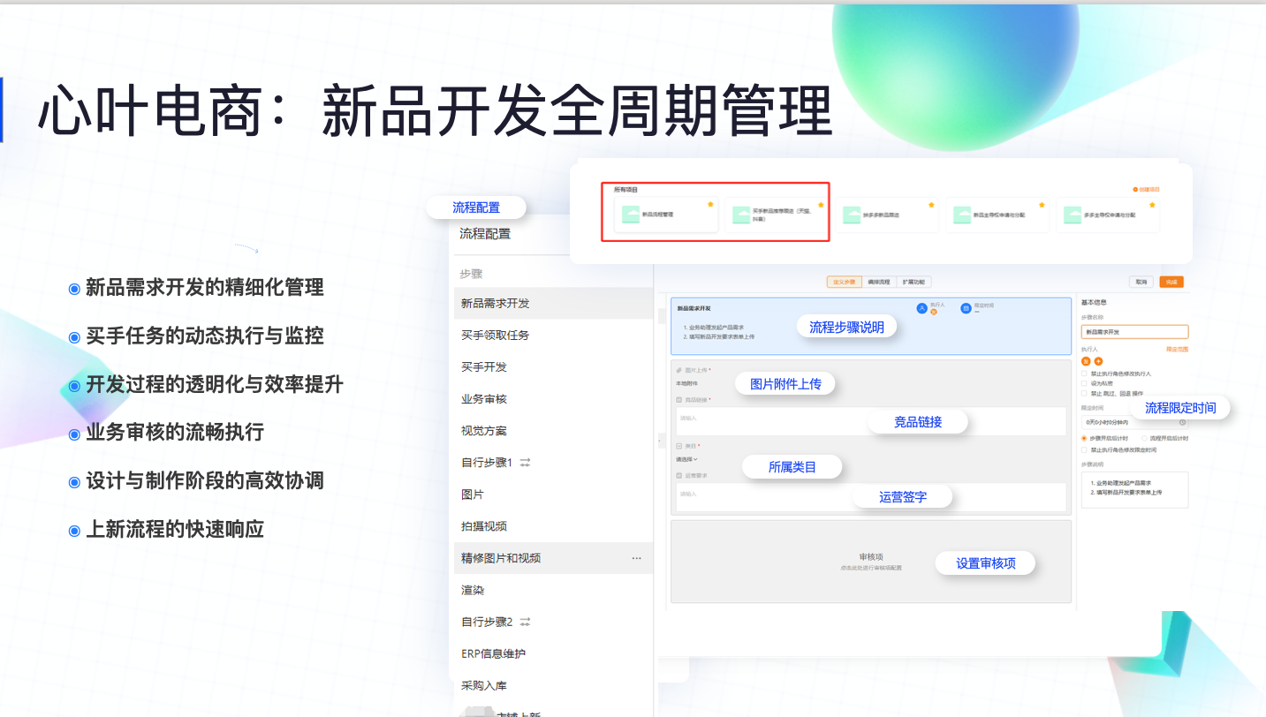Screen dimensions: 1266x717
Task: Click the orange executor avatar under 执行人
Action: pyautogui.click(x=1086, y=361)
